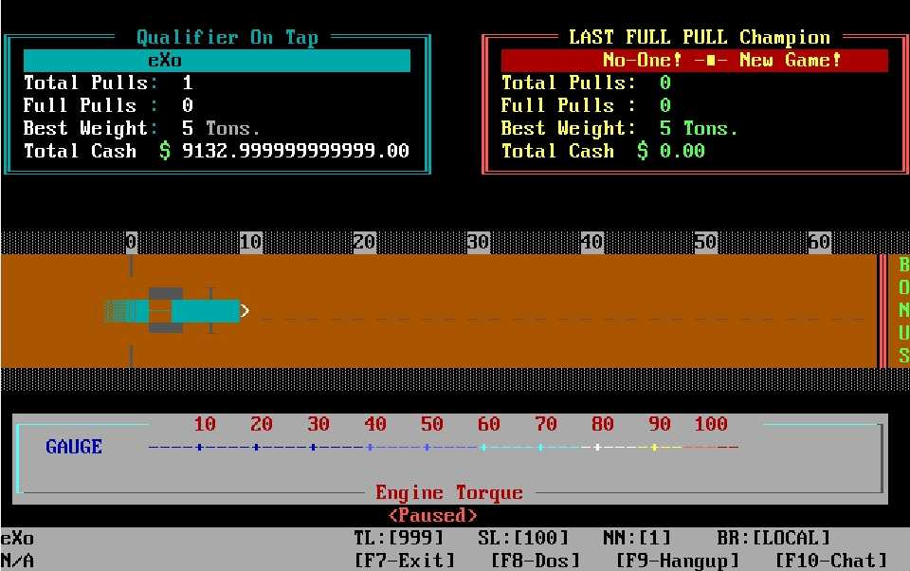The image size is (910, 571).
Task: Click the dotted exhaust behind the tractor
Action: (118, 310)
